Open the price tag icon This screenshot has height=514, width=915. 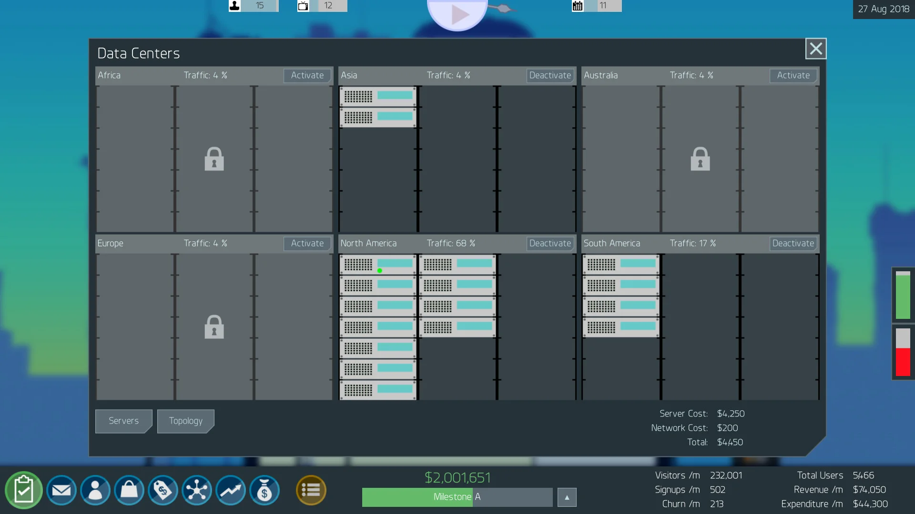coord(163,490)
